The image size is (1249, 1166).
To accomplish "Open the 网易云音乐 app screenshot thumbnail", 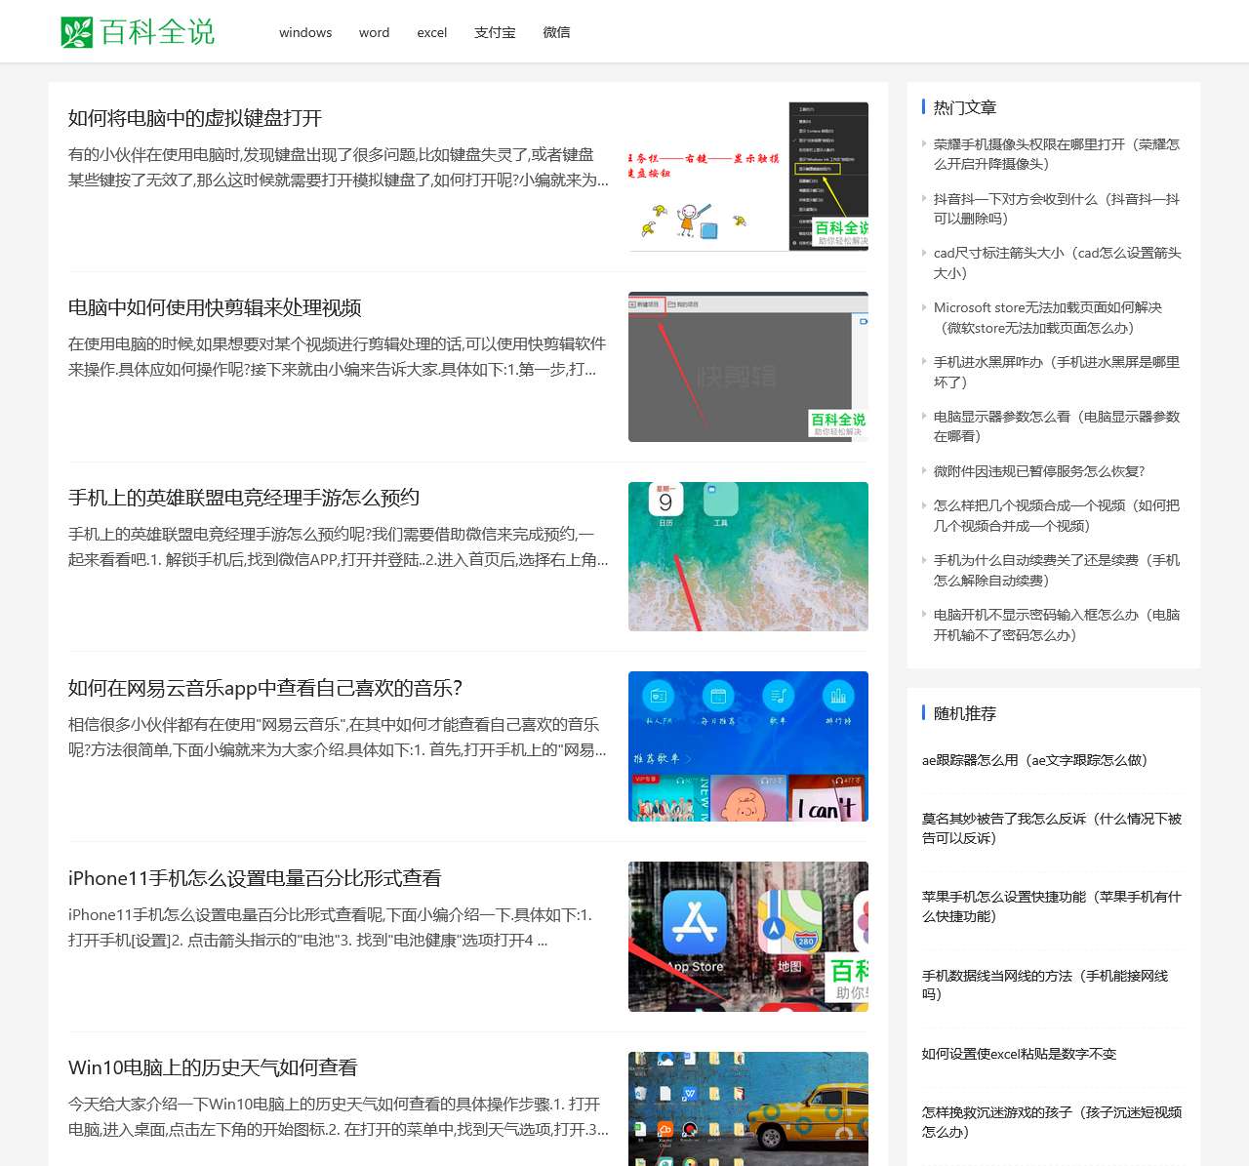I will [x=747, y=746].
